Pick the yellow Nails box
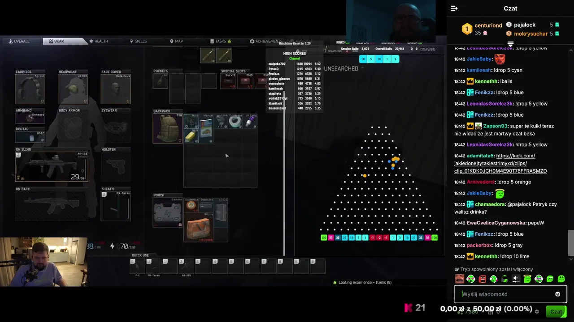 click(191, 136)
